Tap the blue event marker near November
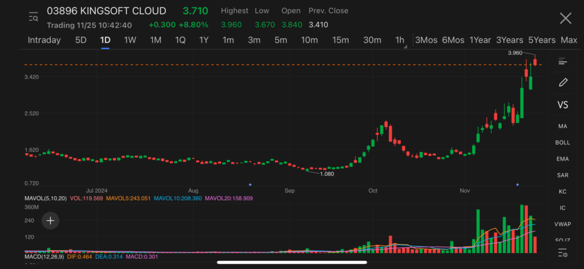584x269 pixels. click(x=517, y=185)
